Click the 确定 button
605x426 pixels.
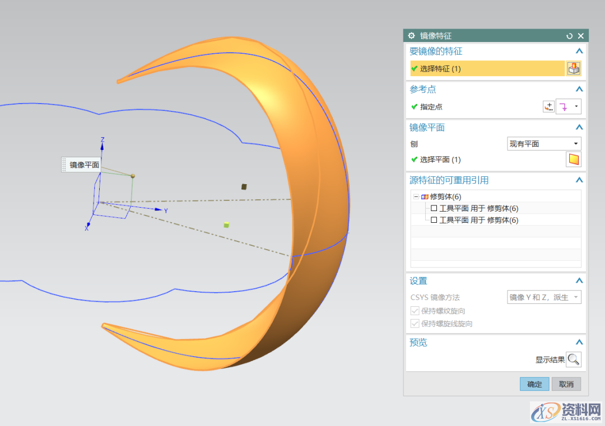point(534,384)
